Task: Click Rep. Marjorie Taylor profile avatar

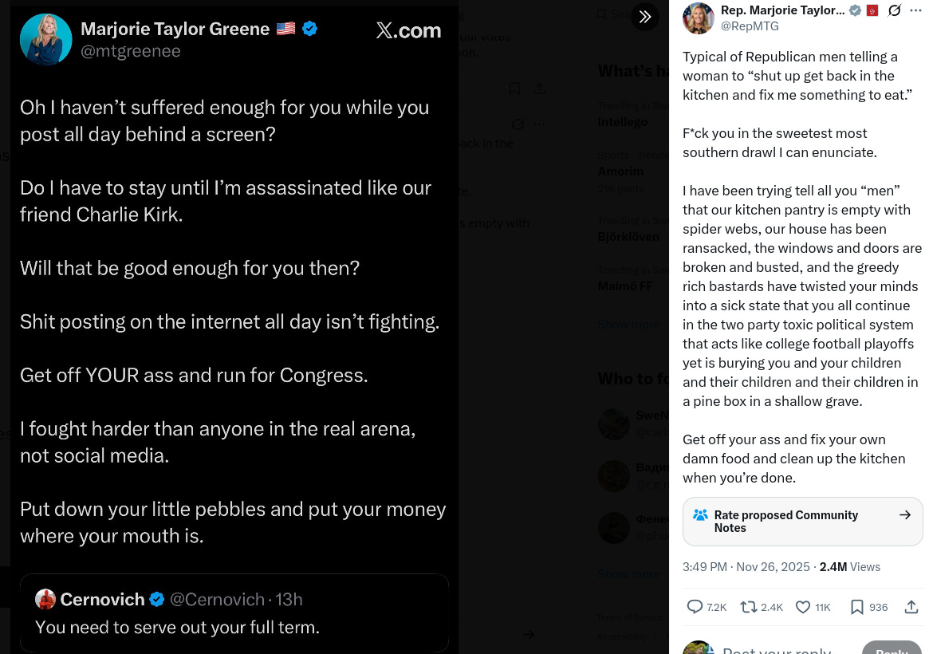Action: coord(699,18)
